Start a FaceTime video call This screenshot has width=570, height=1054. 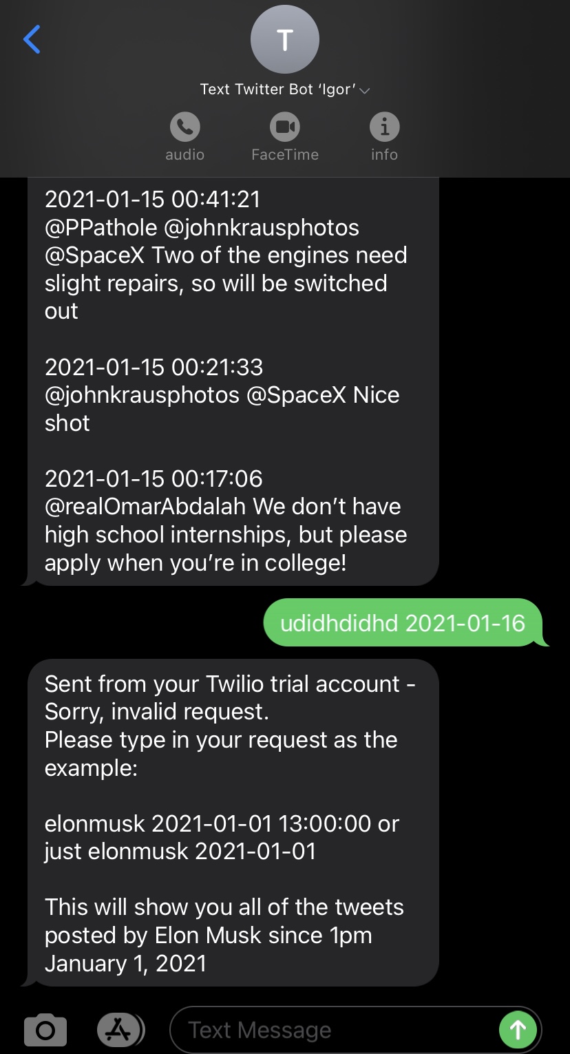(x=284, y=127)
